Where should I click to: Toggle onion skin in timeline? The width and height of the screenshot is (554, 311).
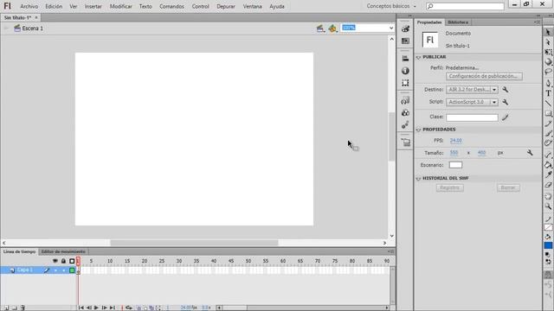tap(138, 308)
